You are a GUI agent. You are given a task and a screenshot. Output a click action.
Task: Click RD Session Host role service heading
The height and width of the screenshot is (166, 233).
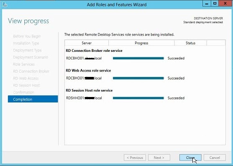click(x=89, y=90)
